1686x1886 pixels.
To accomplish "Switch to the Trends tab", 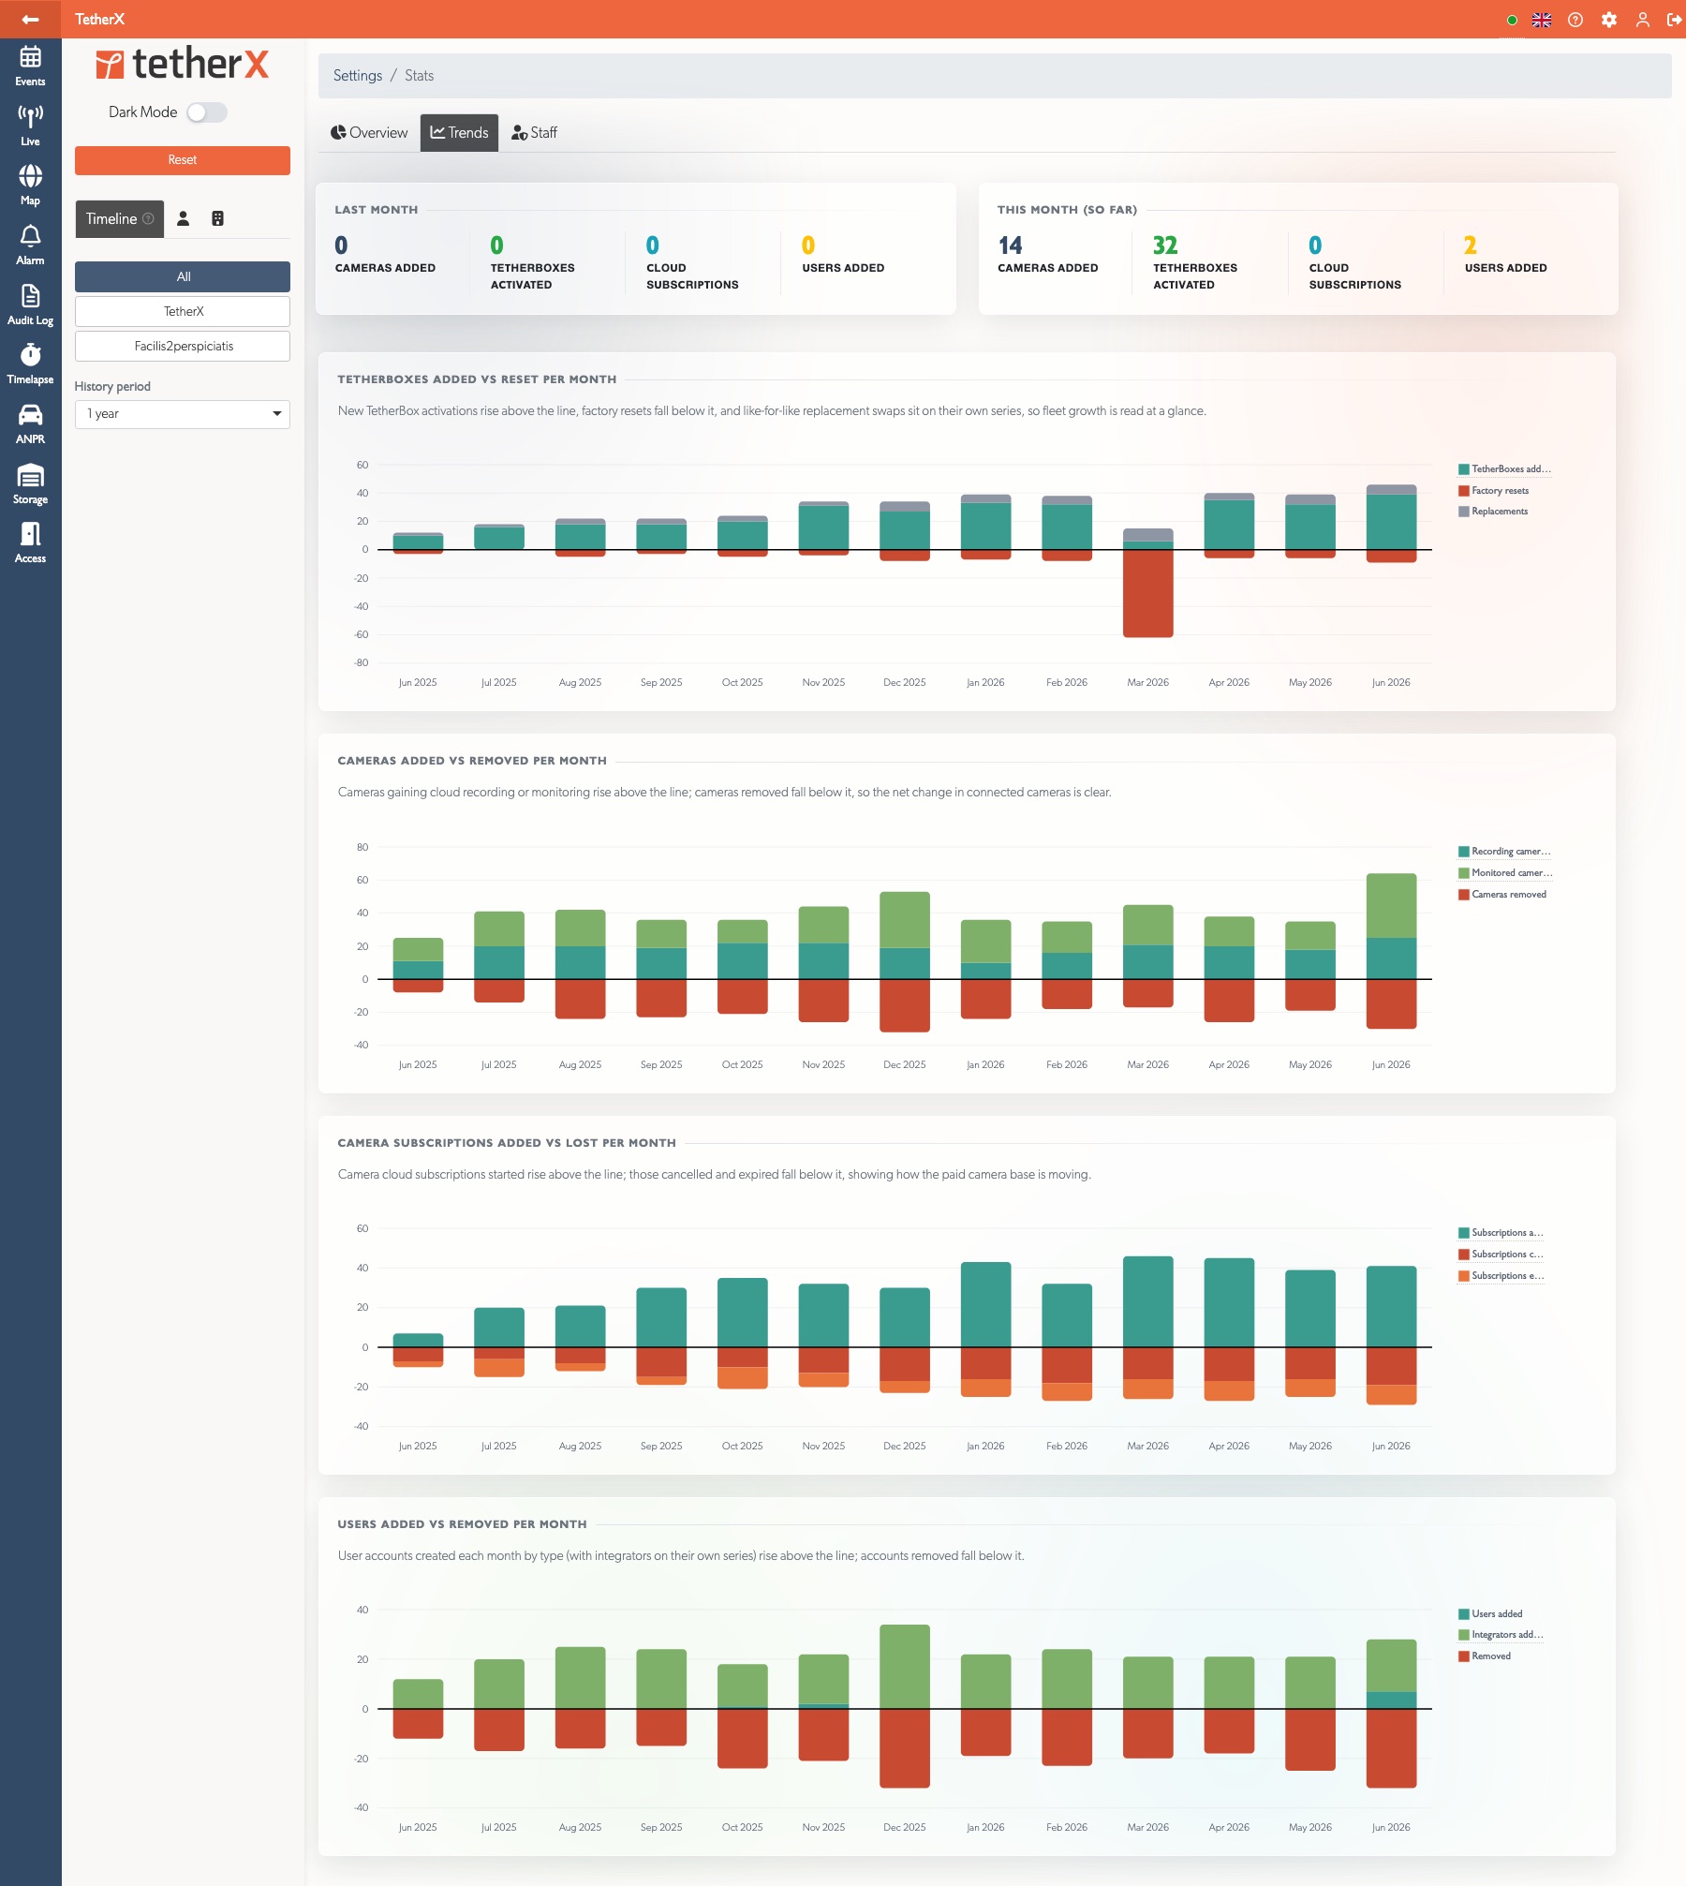I will (x=459, y=133).
